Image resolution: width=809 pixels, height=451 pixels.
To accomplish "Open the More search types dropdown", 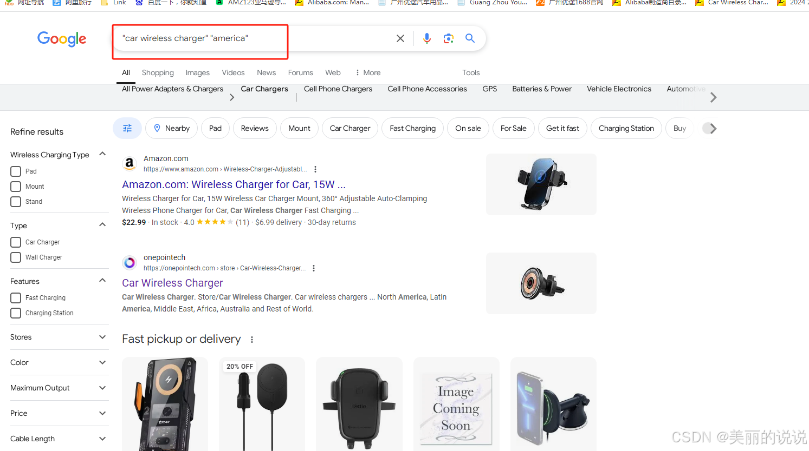I will click(368, 72).
